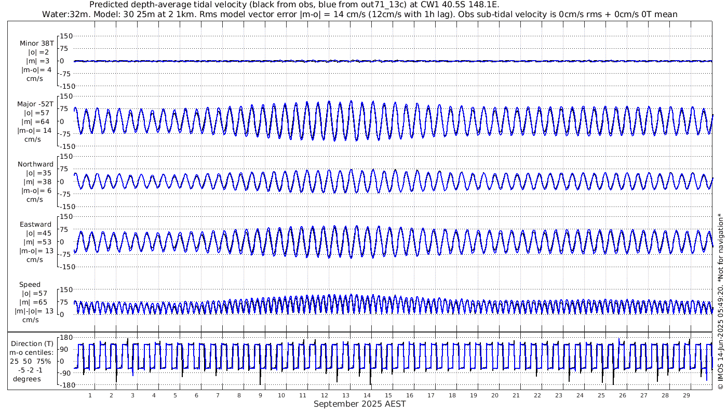727x415 pixels.
Task: Click the subtitle line starting with Water:32m
Action: click(359, 14)
